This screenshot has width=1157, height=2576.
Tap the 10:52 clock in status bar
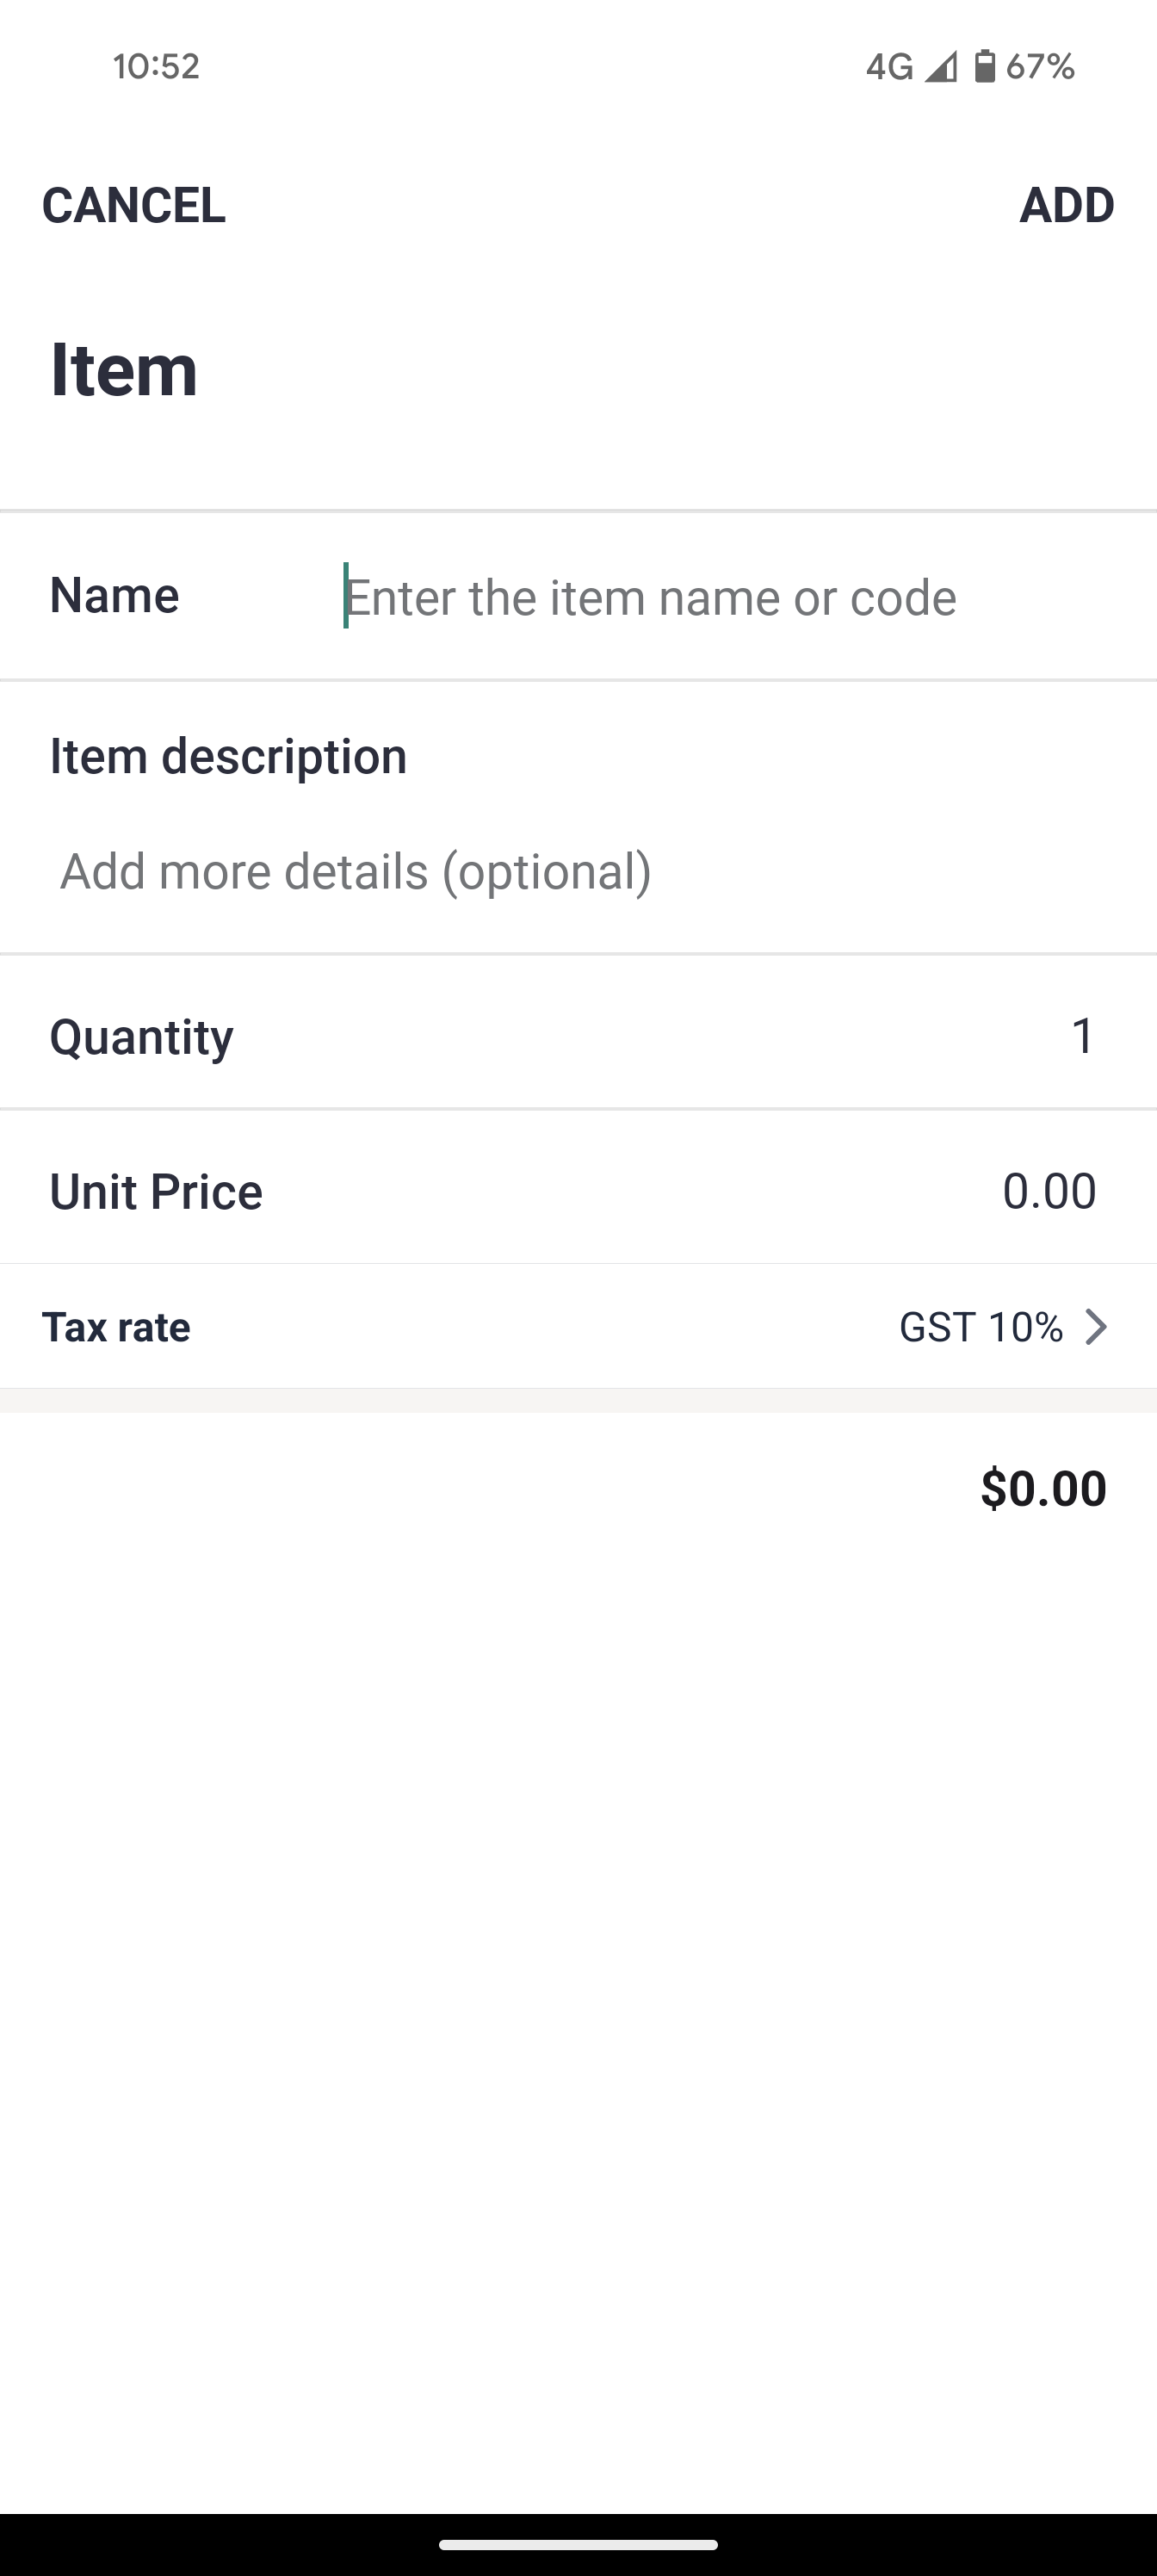pos(156,66)
